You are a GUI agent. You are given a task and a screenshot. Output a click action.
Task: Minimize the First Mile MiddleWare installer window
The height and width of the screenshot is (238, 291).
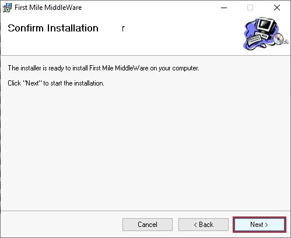[224, 8]
